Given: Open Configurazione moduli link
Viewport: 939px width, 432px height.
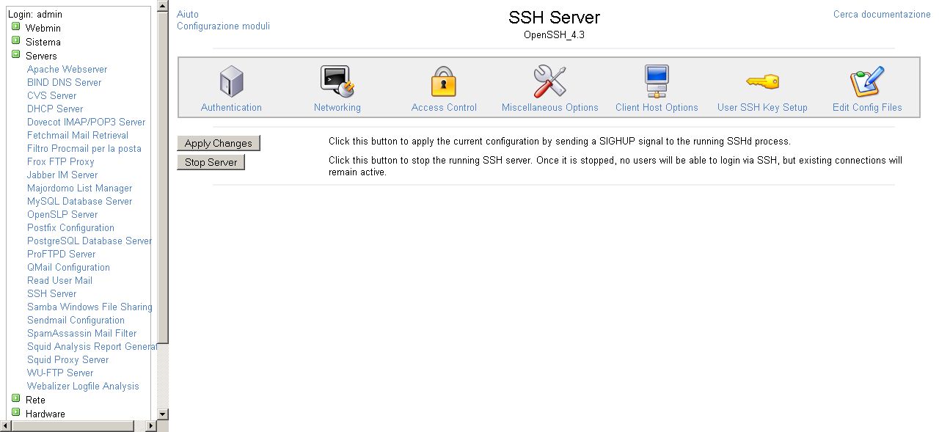Looking at the screenshot, I should [223, 26].
